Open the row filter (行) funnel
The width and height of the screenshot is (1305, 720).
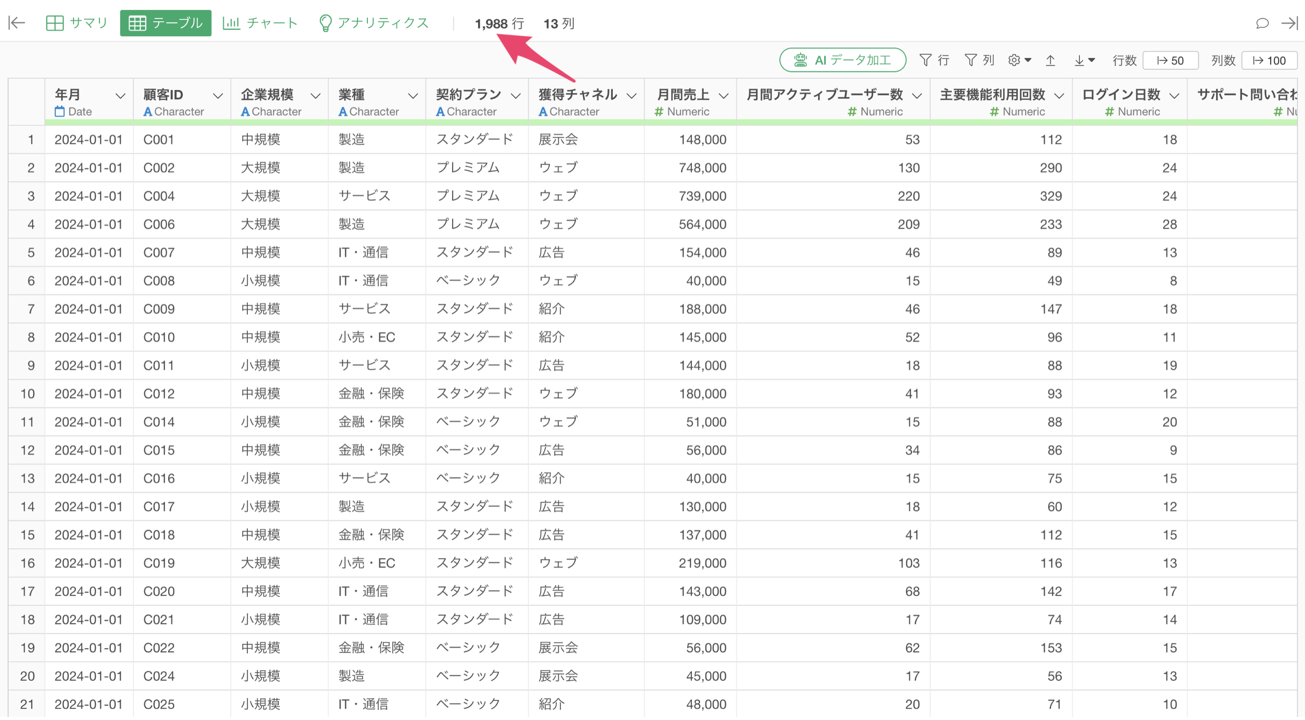pos(933,61)
